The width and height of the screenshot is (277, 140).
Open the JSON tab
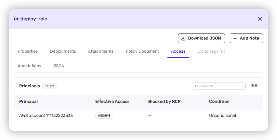pos(59,66)
